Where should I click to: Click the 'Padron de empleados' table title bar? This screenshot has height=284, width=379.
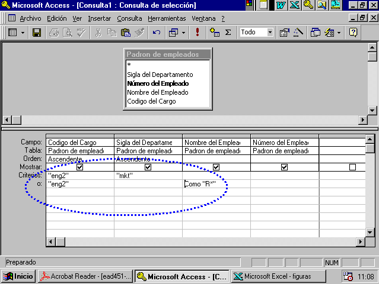168,54
